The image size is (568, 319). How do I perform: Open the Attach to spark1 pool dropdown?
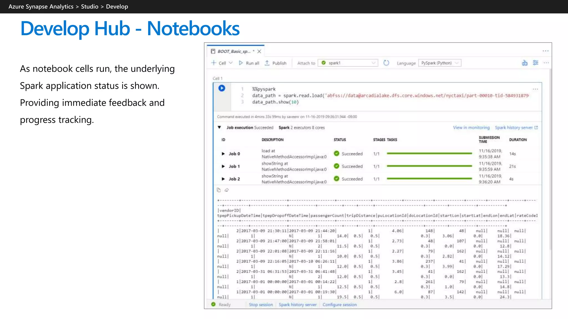click(348, 63)
